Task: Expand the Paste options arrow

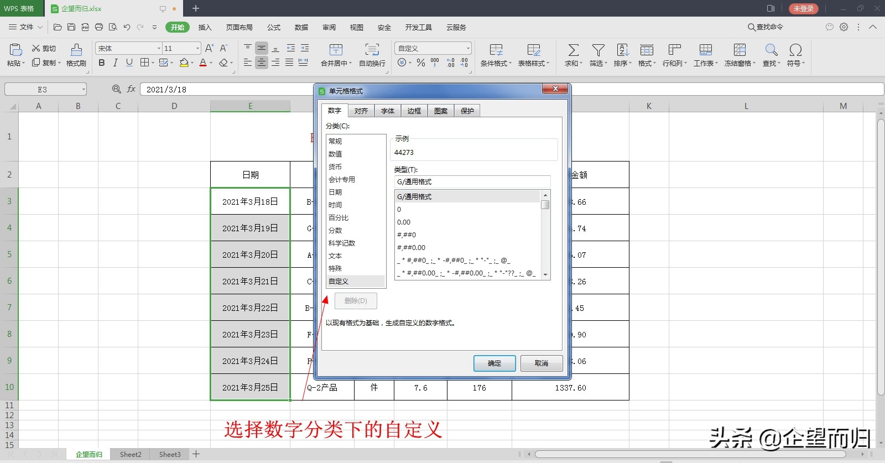Action: [24, 63]
